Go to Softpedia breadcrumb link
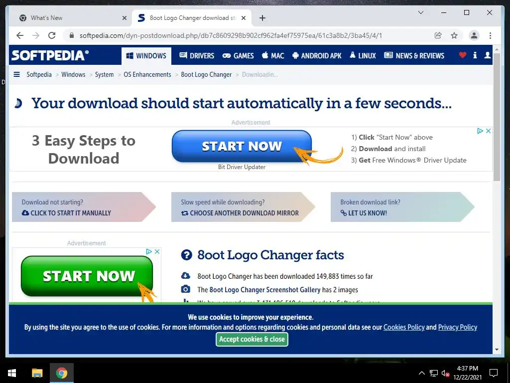 point(39,75)
